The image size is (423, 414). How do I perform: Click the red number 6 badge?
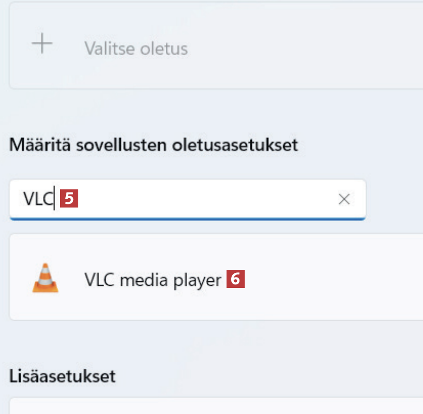point(235,280)
